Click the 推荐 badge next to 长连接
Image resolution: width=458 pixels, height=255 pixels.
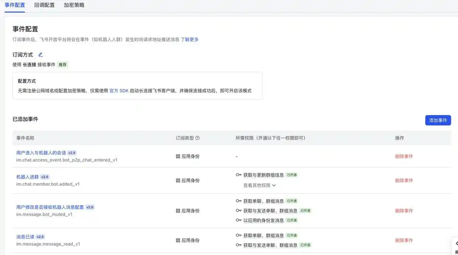[62, 64]
